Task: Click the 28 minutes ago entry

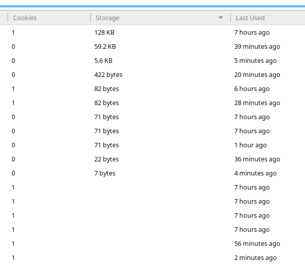Action: (257, 103)
